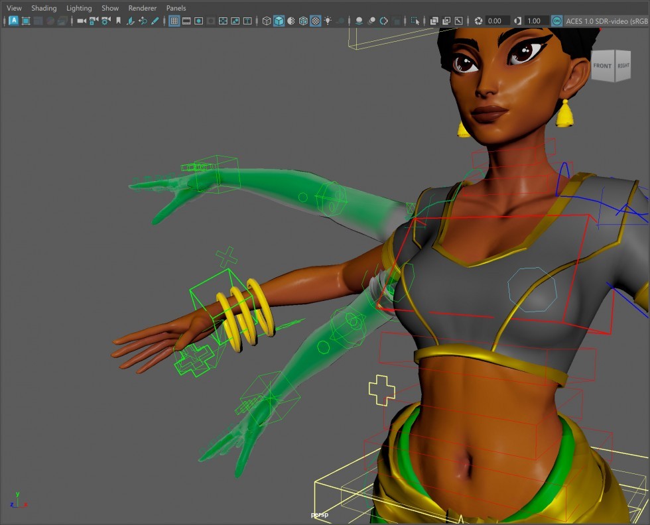The height and width of the screenshot is (525, 650).
Task: Click the Image Plane icon
Action: click(131, 21)
